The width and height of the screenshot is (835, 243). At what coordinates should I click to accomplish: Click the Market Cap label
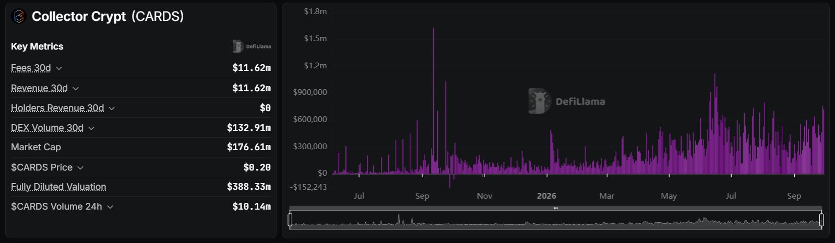(x=36, y=147)
